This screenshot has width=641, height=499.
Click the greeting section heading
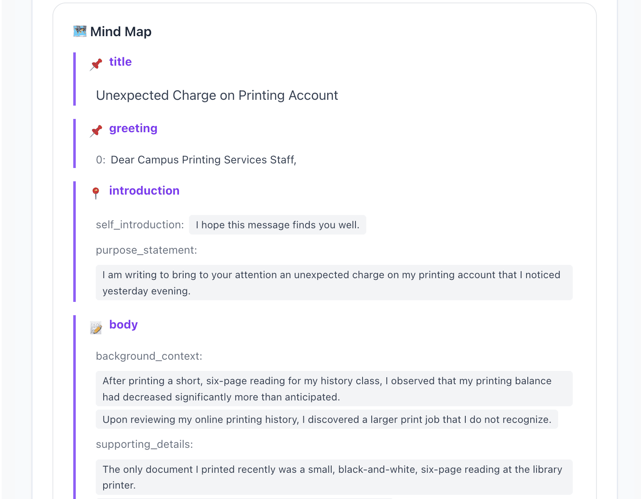(x=133, y=128)
